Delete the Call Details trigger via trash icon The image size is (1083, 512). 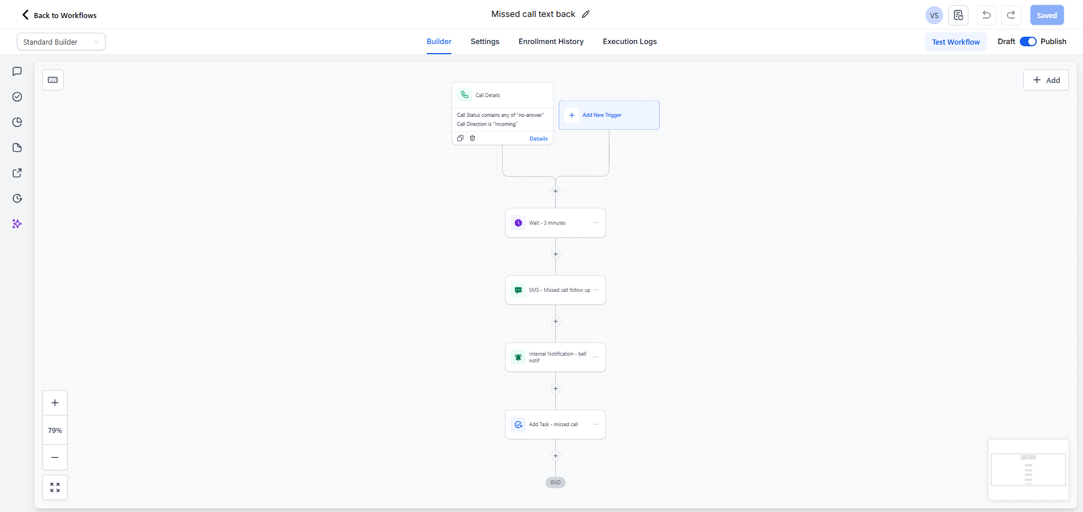point(472,138)
